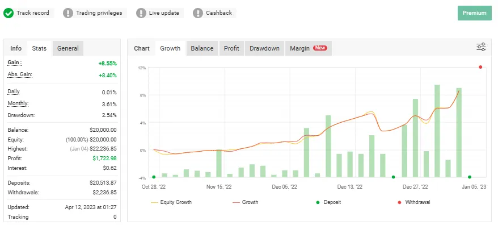Click the 2.54% drawdown value

(x=109, y=115)
